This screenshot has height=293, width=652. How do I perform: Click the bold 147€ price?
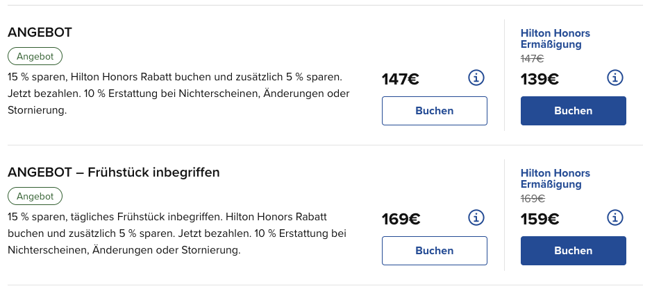401,79
